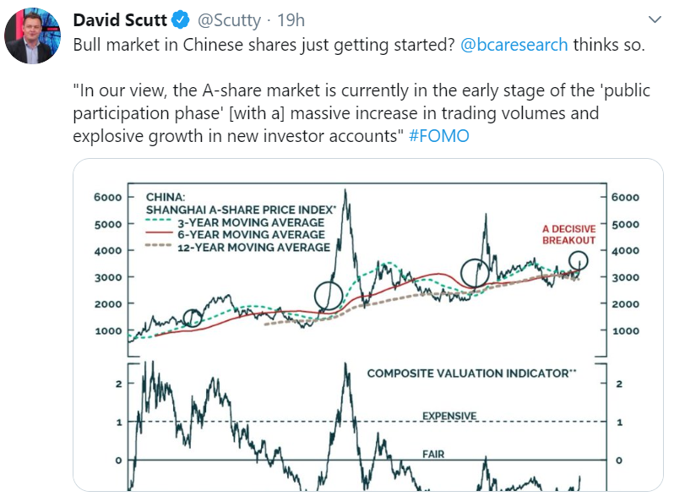Expand the tweet options chevron

pyautogui.click(x=655, y=19)
